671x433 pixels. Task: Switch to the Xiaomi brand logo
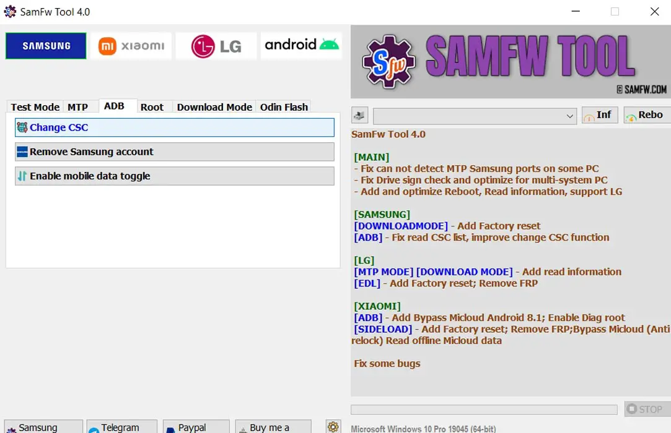(131, 46)
